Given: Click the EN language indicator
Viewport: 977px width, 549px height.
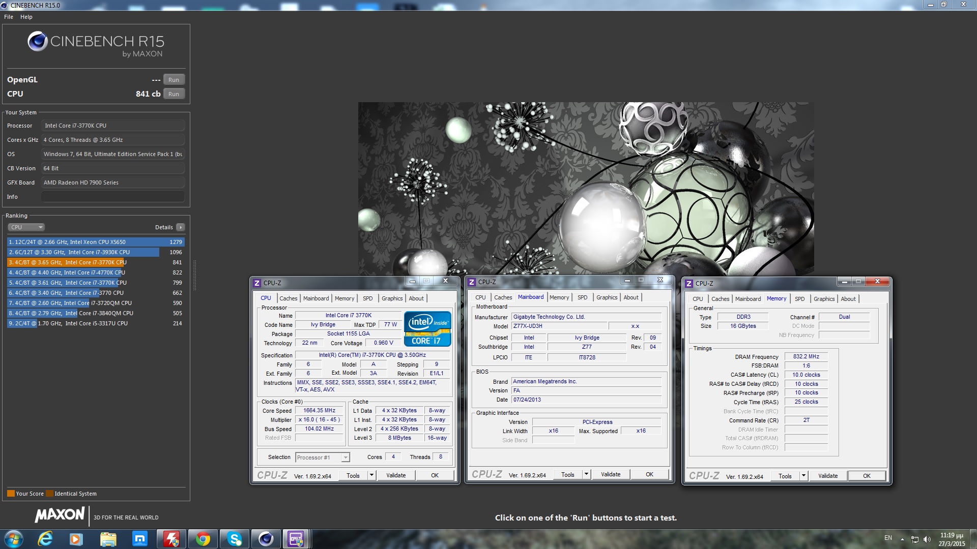Looking at the screenshot, I should [888, 538].
